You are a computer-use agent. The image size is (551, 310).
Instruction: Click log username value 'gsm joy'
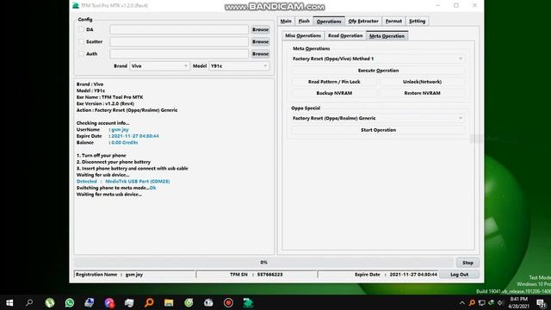click(x=120, y=130)
